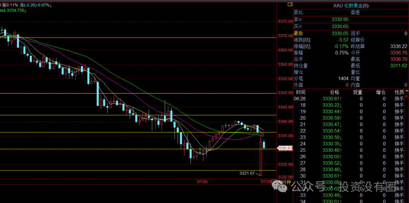Click the 振0.11% amplitude label above the chart
Screen dimensions: 409x203
click(x=11, y=5)
